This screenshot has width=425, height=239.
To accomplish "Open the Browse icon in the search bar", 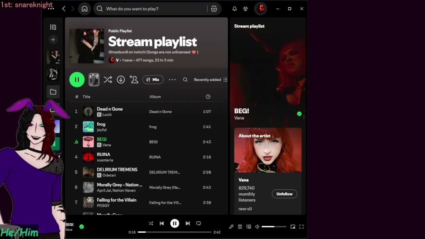I will (x=214, y=9).
